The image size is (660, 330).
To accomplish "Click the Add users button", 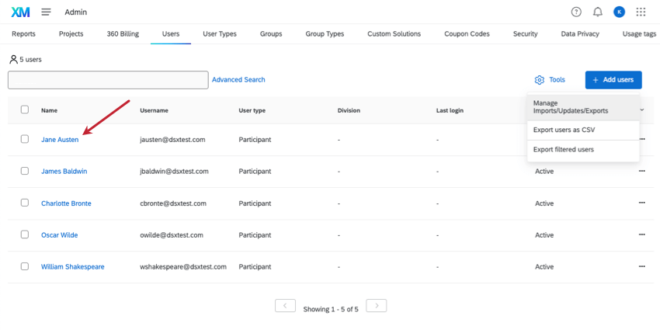I will [613, 80].
